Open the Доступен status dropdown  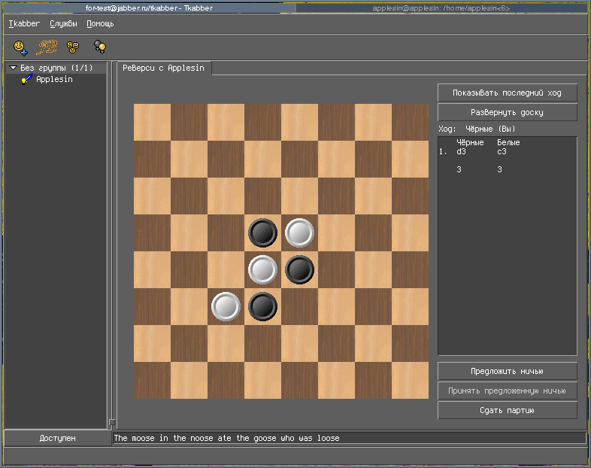point(57,438)
